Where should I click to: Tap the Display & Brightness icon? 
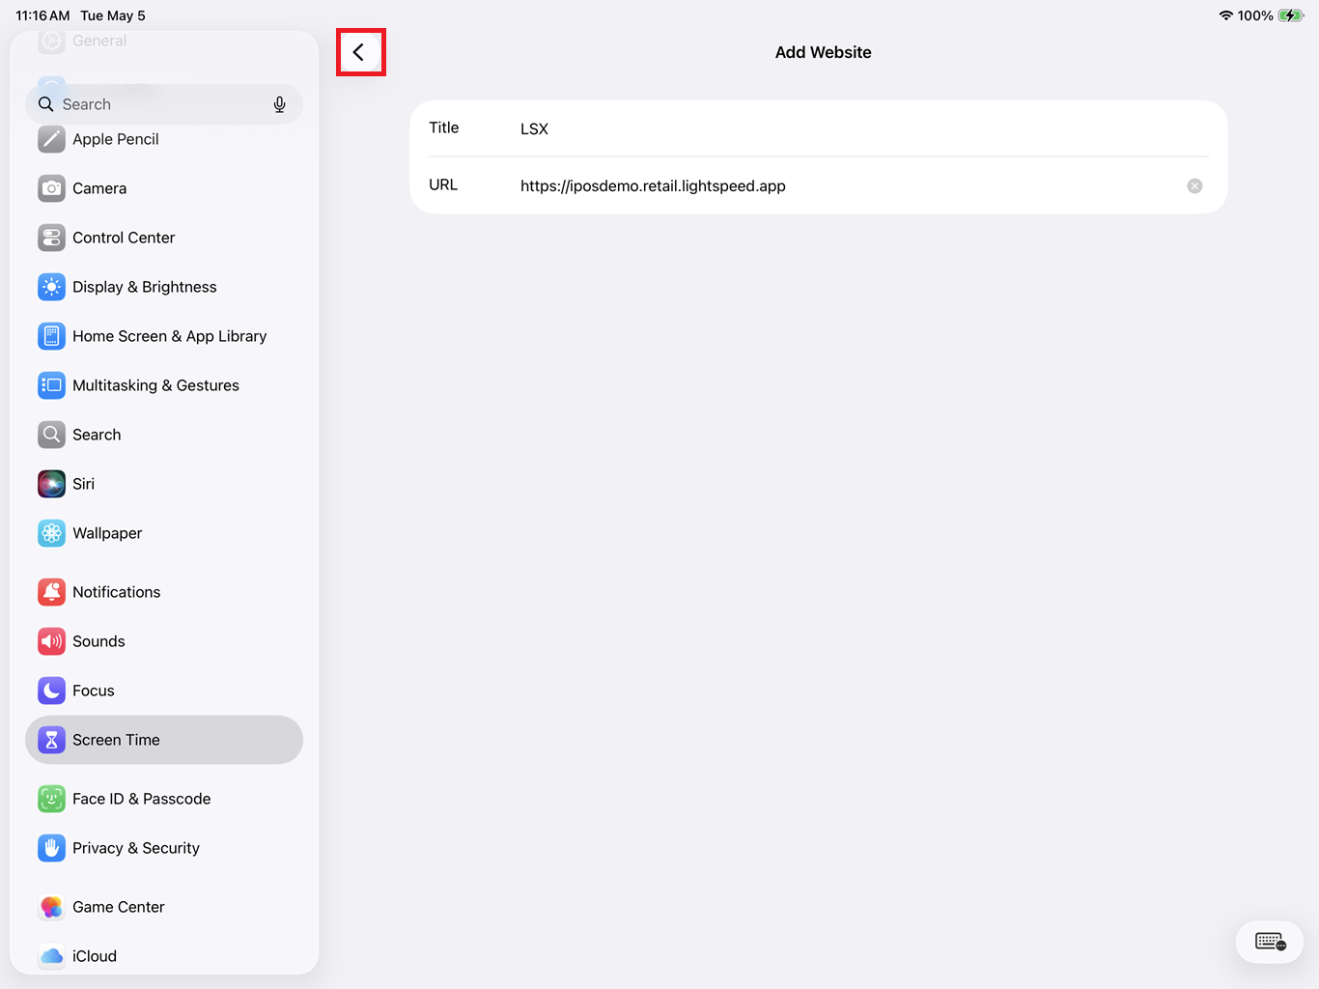coord(52,287)
